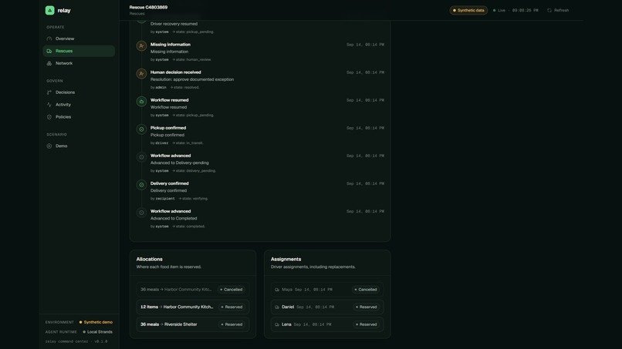Click the Rescues breadcrumb under the title
The width and height of the screenshot is (622, 349).
137,13
